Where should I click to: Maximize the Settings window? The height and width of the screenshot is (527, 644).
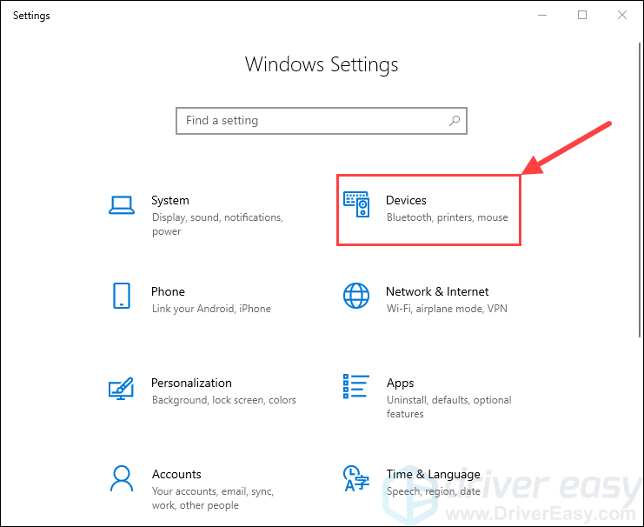pyautogui.click(x=581, y=15)
